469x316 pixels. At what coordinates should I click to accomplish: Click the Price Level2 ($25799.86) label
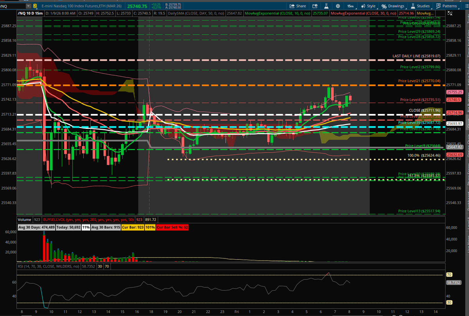(x=421, y=67)
